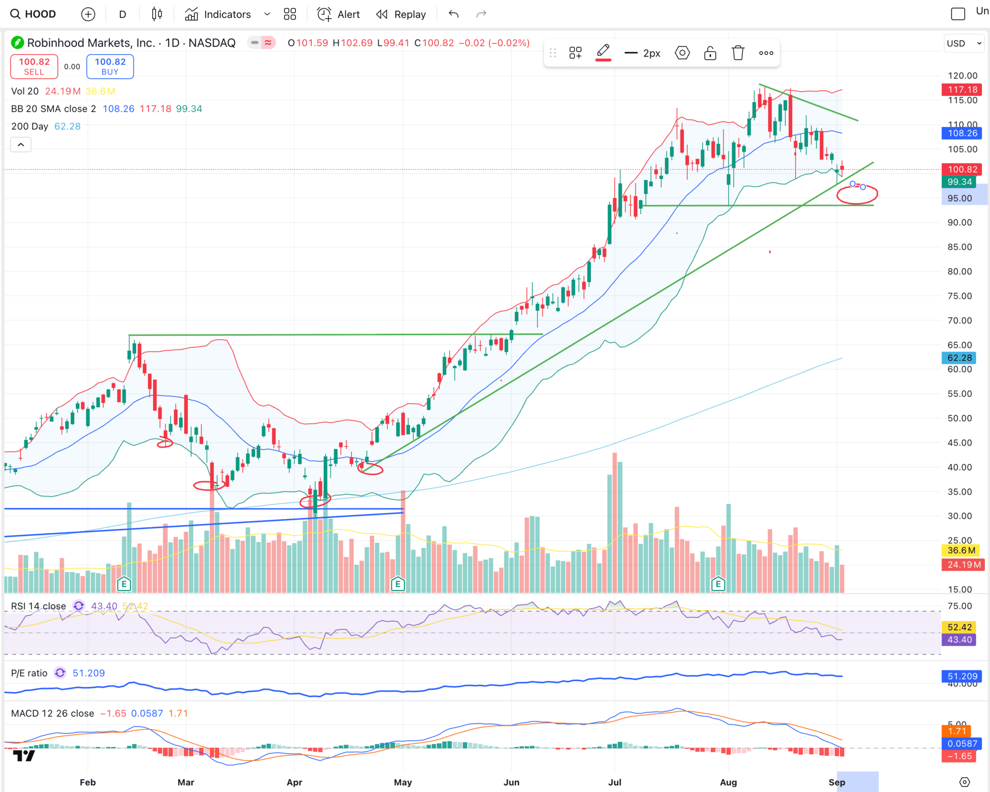The width and height of the screenshot is (990, 792).
Task: Open the HOOD symbol search
Action: pyautogui.click(x=34, y=14)
